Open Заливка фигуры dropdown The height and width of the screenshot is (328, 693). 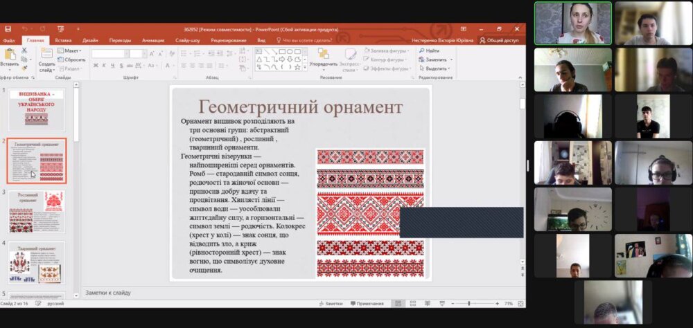click(x=387, y=51)
